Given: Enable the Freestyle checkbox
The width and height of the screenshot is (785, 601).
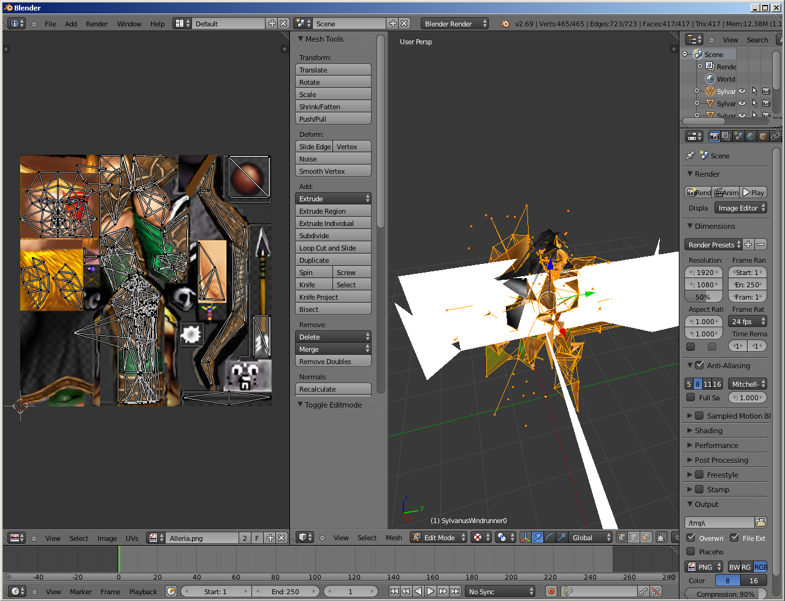Looking at the screenshot, I should (x=699, y=475).
